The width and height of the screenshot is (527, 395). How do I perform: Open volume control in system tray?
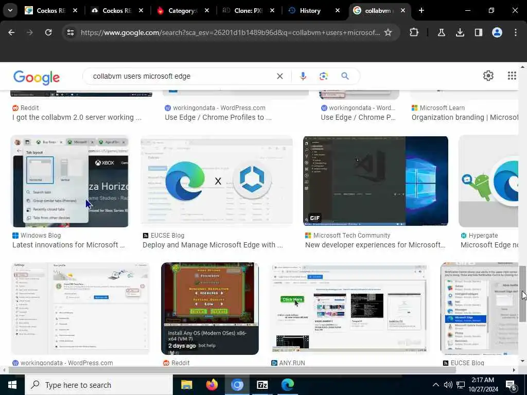pos(448,385)
